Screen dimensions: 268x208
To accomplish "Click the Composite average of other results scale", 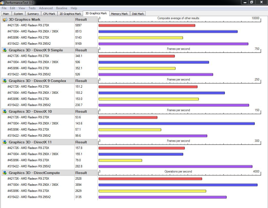I will pyautogui.click(x=180, y=19).
